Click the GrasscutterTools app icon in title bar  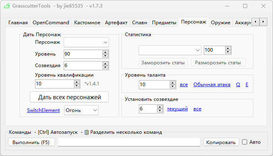point(7,6)
